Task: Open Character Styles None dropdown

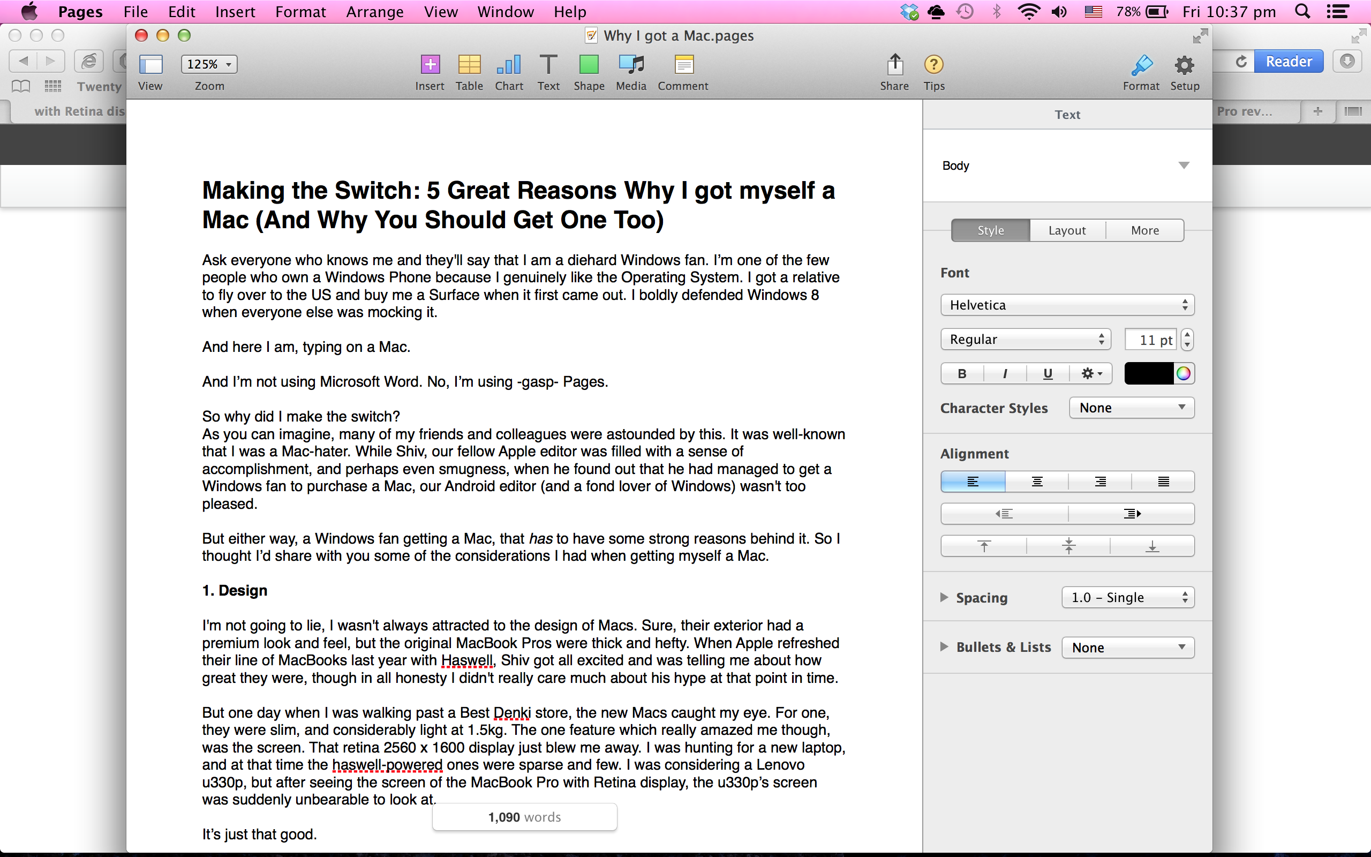Action: 1132,408
